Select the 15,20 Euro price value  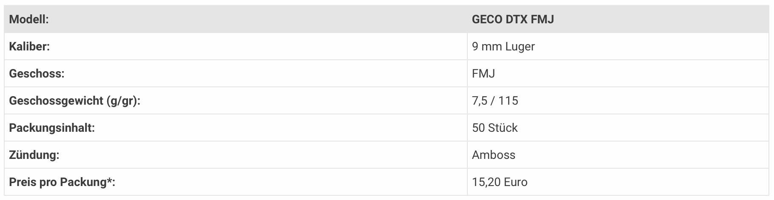(500, 182)
